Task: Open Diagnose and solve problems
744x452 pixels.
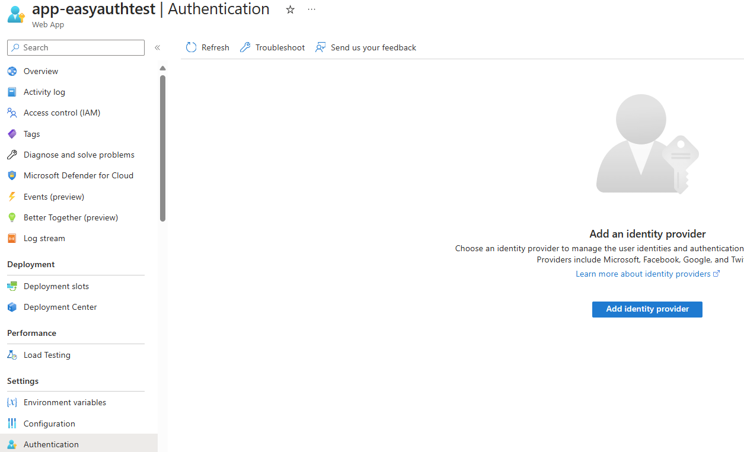Action: 78,154
